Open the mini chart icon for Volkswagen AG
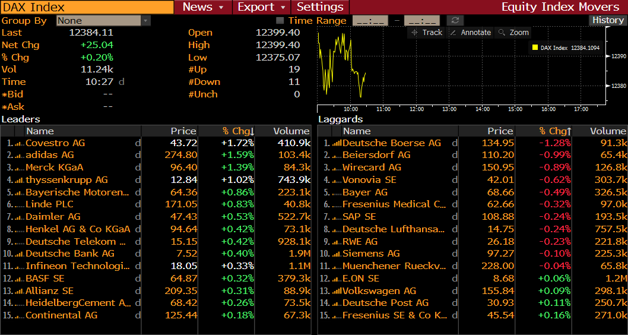The height and width of the screenshot is (335, 628). tap(337, 291)
